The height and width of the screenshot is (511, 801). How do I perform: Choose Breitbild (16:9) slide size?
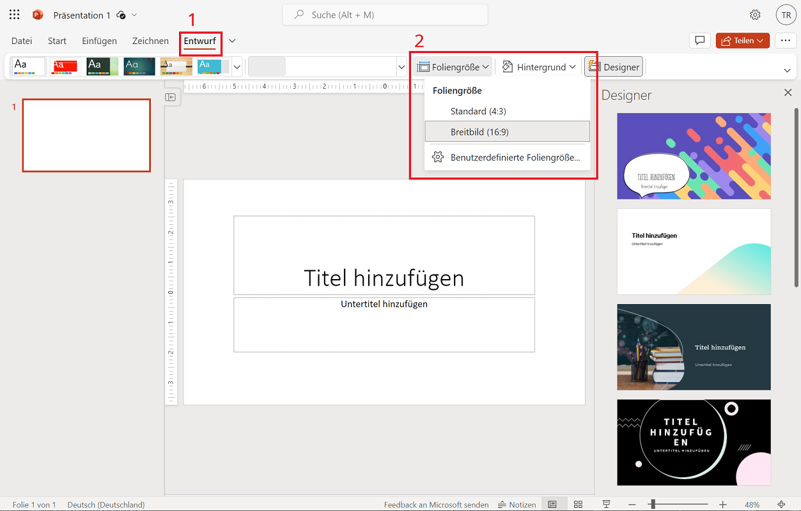[507, 132]
